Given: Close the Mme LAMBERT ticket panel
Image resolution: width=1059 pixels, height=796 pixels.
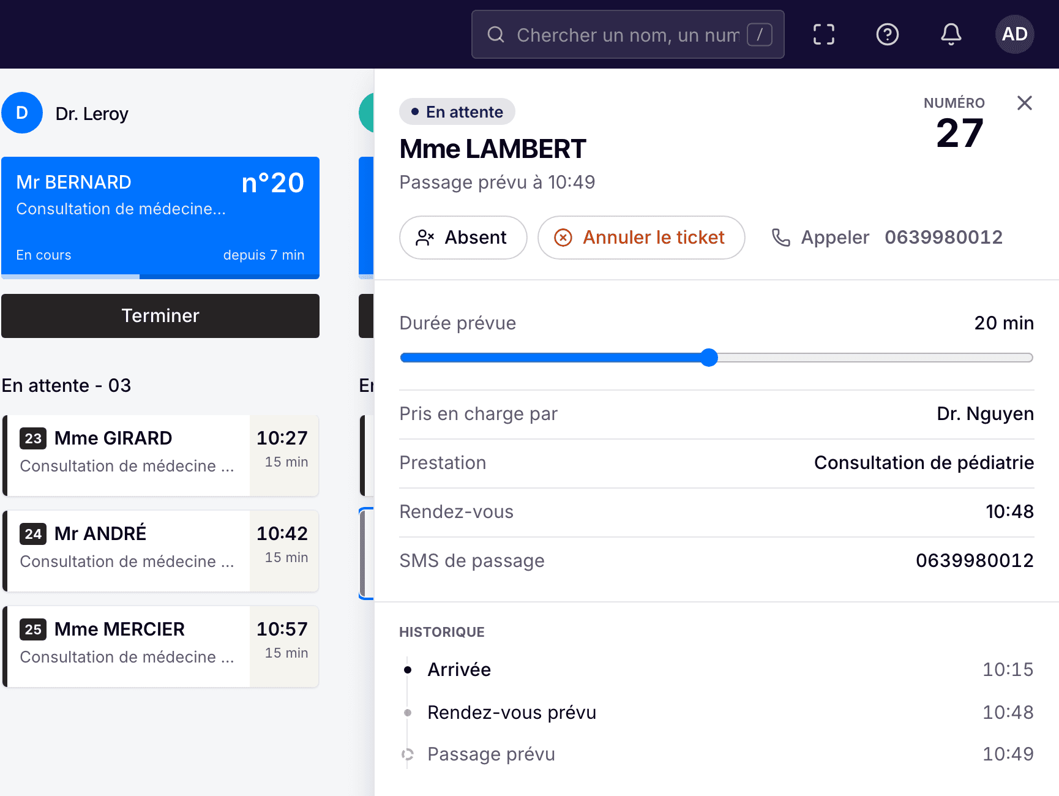Looking at the screenshot, I should (x=1025, y=103).
